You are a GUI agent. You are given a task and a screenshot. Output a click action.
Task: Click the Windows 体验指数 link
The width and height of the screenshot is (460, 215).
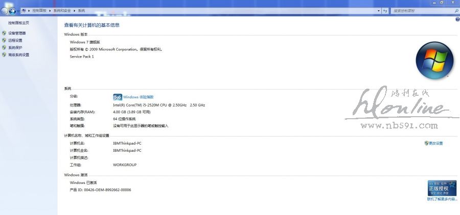tap(138, 97)
